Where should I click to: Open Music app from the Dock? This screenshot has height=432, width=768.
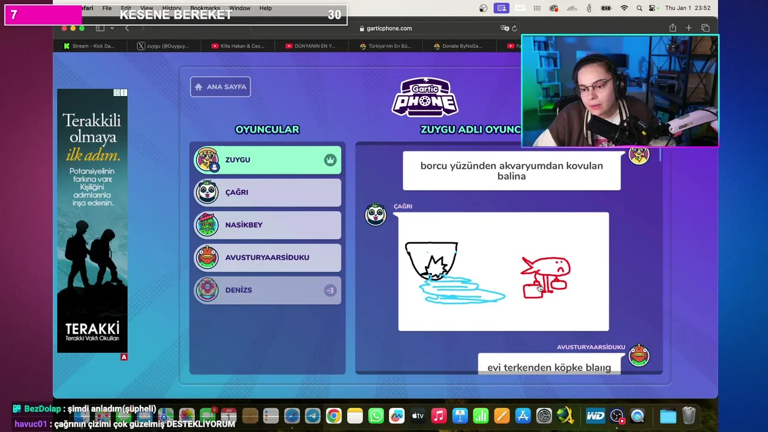click(x=439, y=416)
